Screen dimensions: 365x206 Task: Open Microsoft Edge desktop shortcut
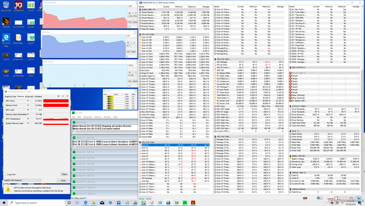6,38
